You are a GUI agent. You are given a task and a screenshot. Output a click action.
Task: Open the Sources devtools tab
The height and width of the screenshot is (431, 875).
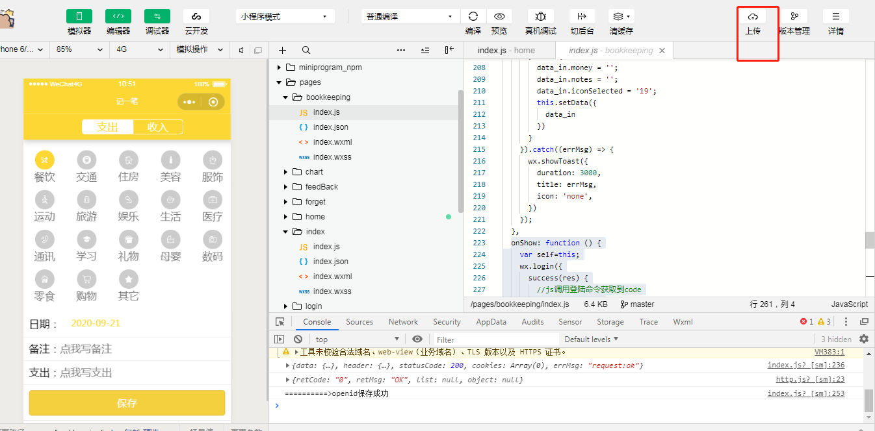(x=359, y=322)
